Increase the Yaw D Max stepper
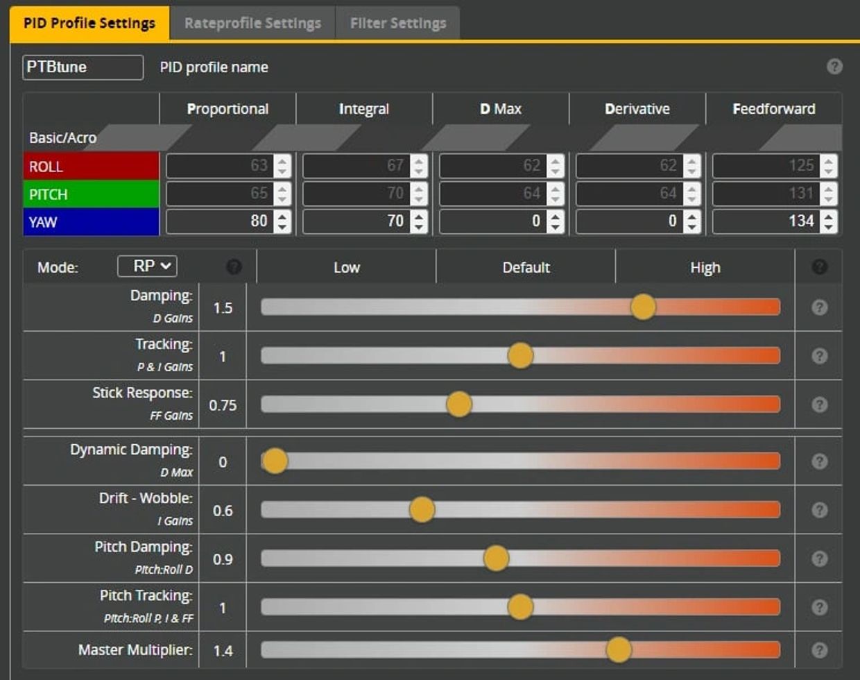Screen dimensions: 860x680 point(556,216)
